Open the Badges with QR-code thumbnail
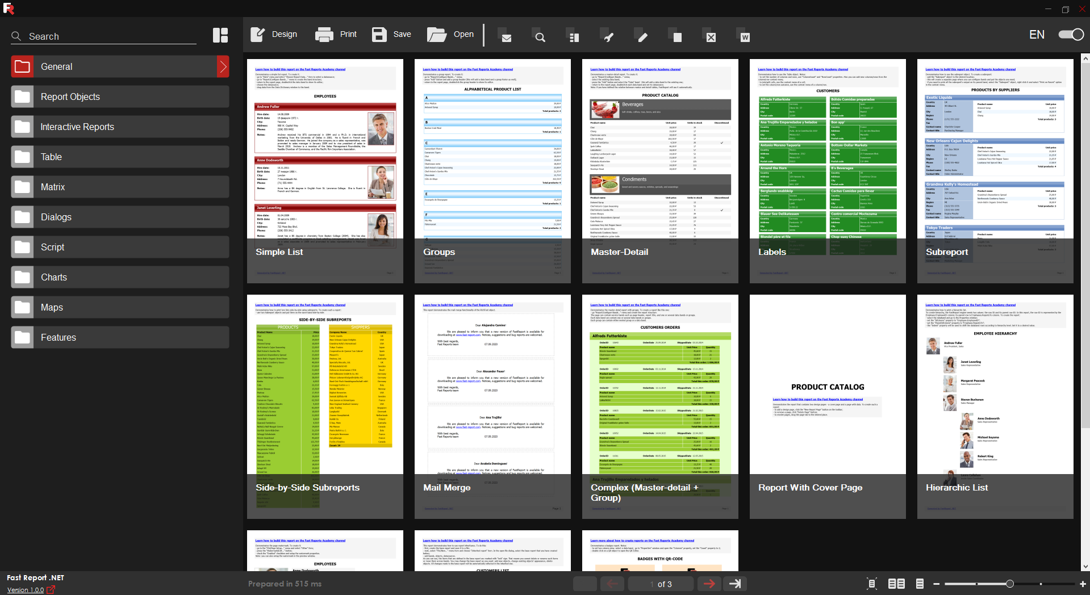Screen dimensions: 1090x595 pyautogui.click(x=660, y=551)
